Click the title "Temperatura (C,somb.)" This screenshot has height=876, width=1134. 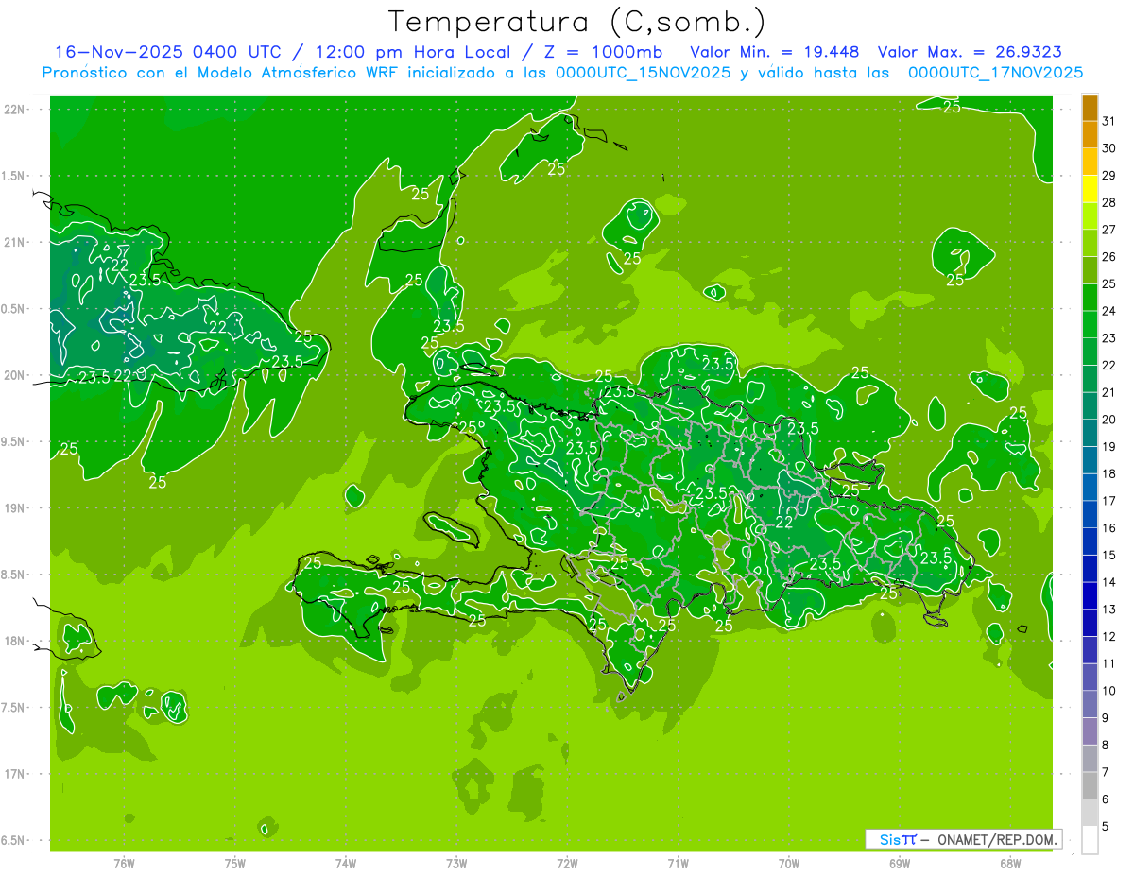tap(576, 23)
